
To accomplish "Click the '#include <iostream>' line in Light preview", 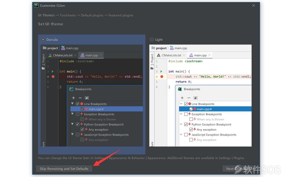I will pyautogui.click(x=185, y=61).
